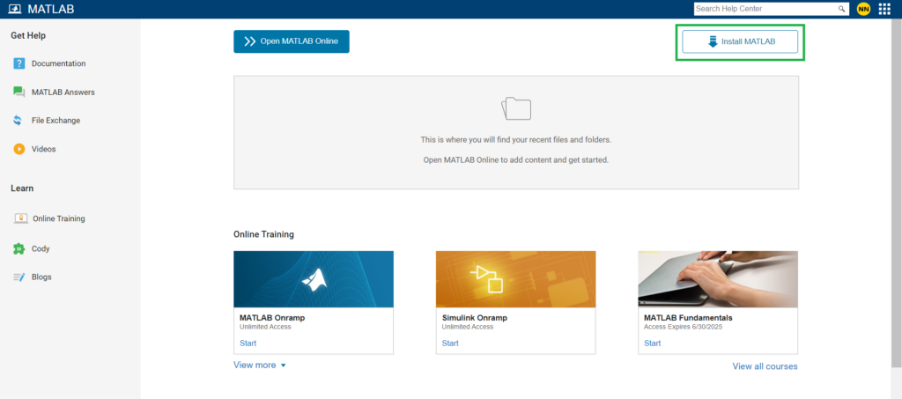This screenshot has width=902, height=399.
Task: Click the Cody puzzle piece icon
Action: (x=19, y=249)
